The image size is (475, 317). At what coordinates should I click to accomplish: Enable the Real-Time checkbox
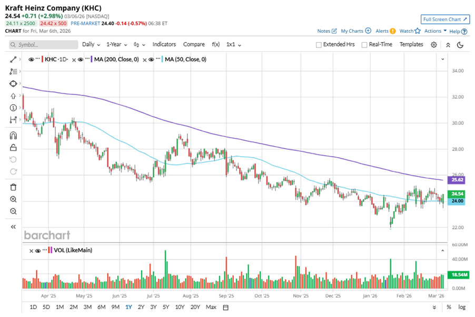coord(364,45)
